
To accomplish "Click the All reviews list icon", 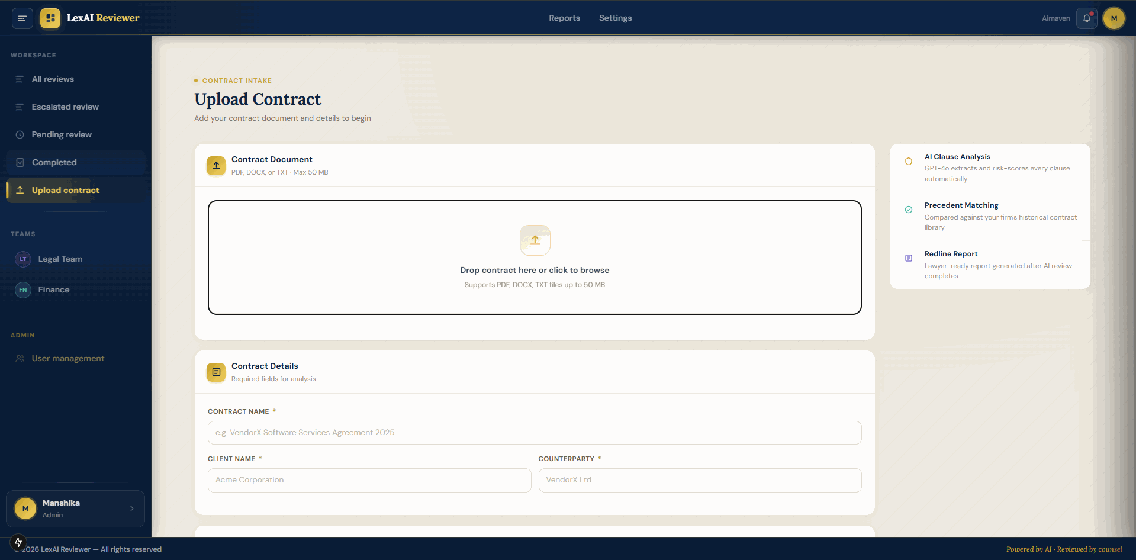I will (20, 79).
